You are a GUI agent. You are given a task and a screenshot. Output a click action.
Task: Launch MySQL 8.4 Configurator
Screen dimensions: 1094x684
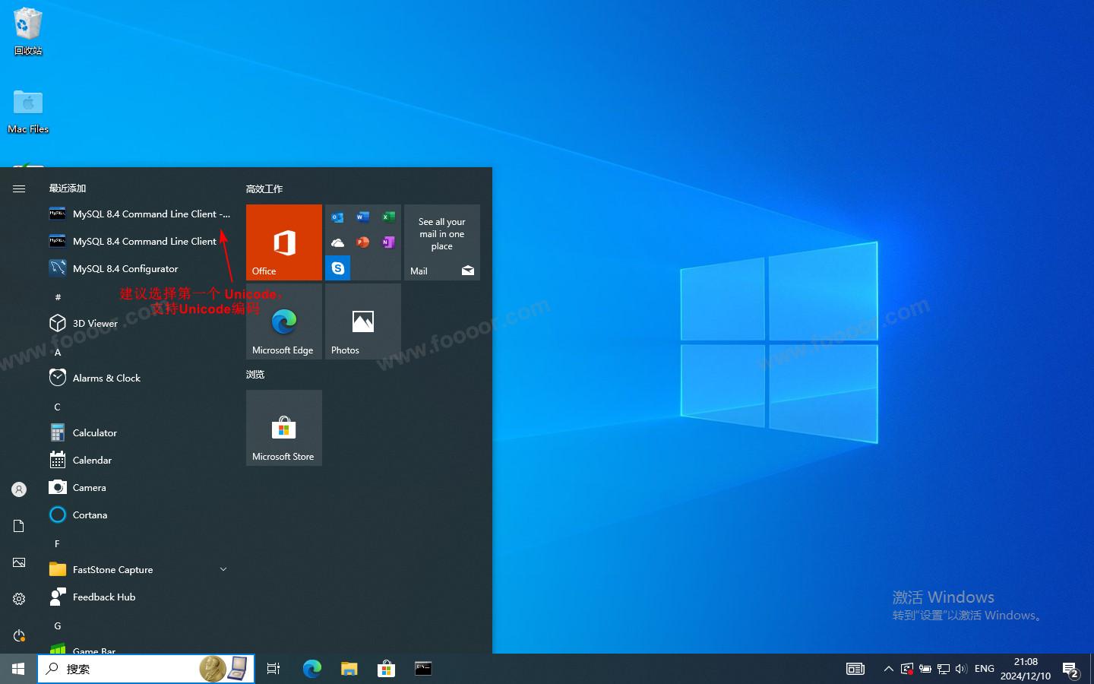click(x=125, y=269)
